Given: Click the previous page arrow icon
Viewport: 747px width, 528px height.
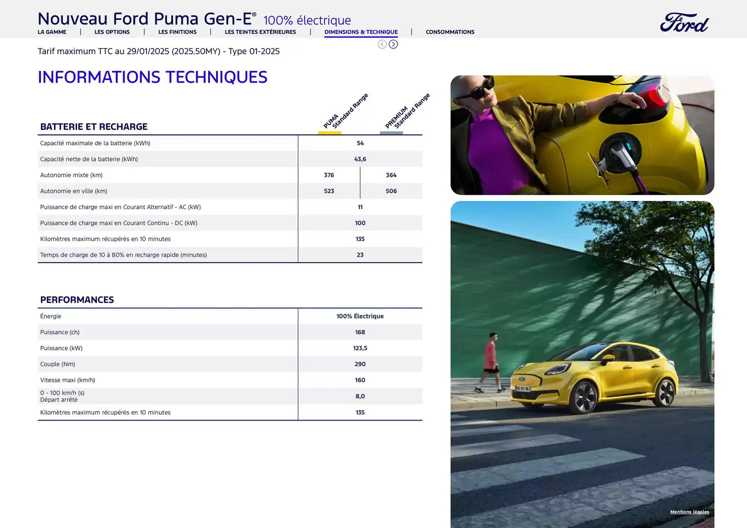Looking at the screenshot, I should click(382, 44).
